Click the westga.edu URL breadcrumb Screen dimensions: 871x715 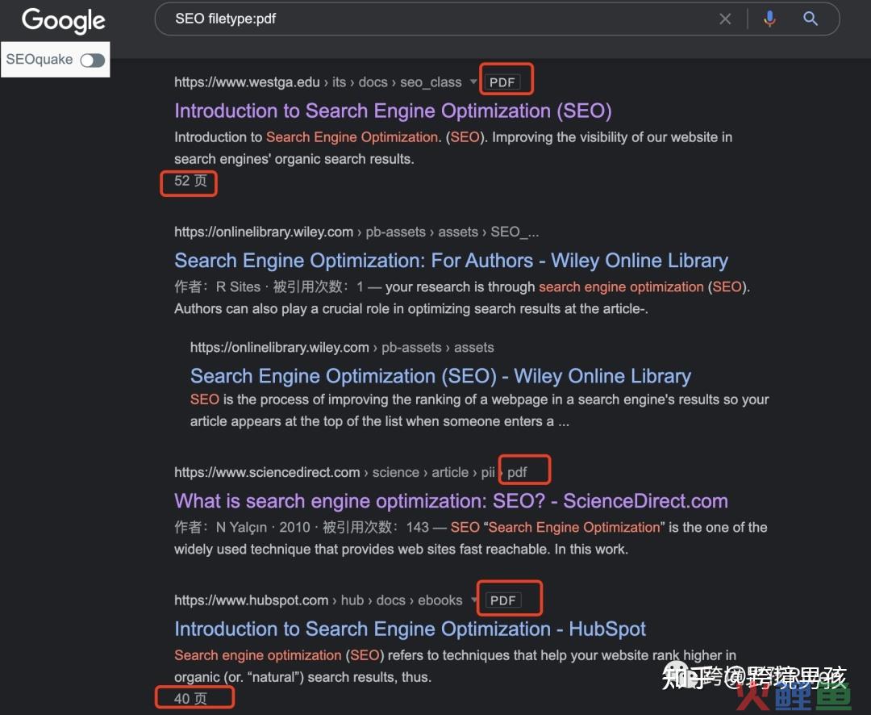click(x=318, y=82)
